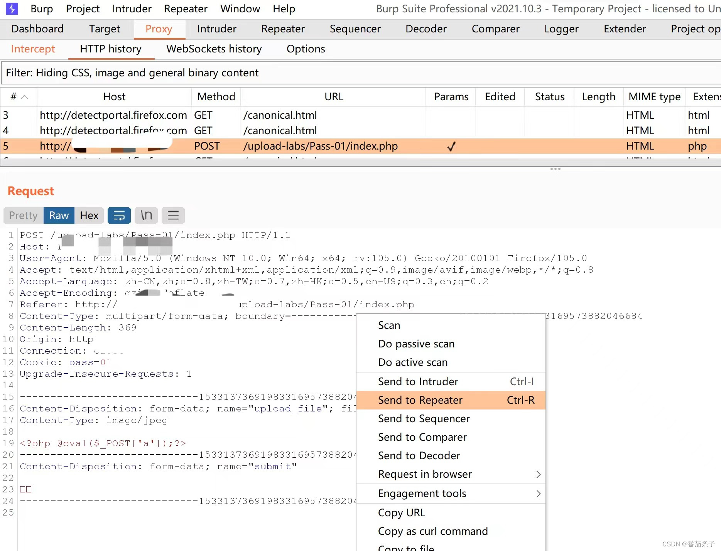Select the POST /upload-labs/Pass-01/index.php row
This screenshot has height=551, width=721.
[x=360, y=146]
